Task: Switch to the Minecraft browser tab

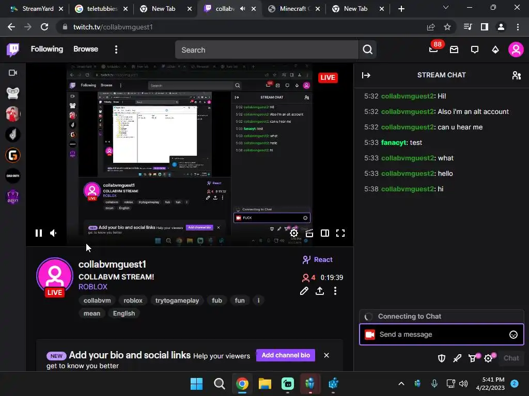Action: (293, 9)
